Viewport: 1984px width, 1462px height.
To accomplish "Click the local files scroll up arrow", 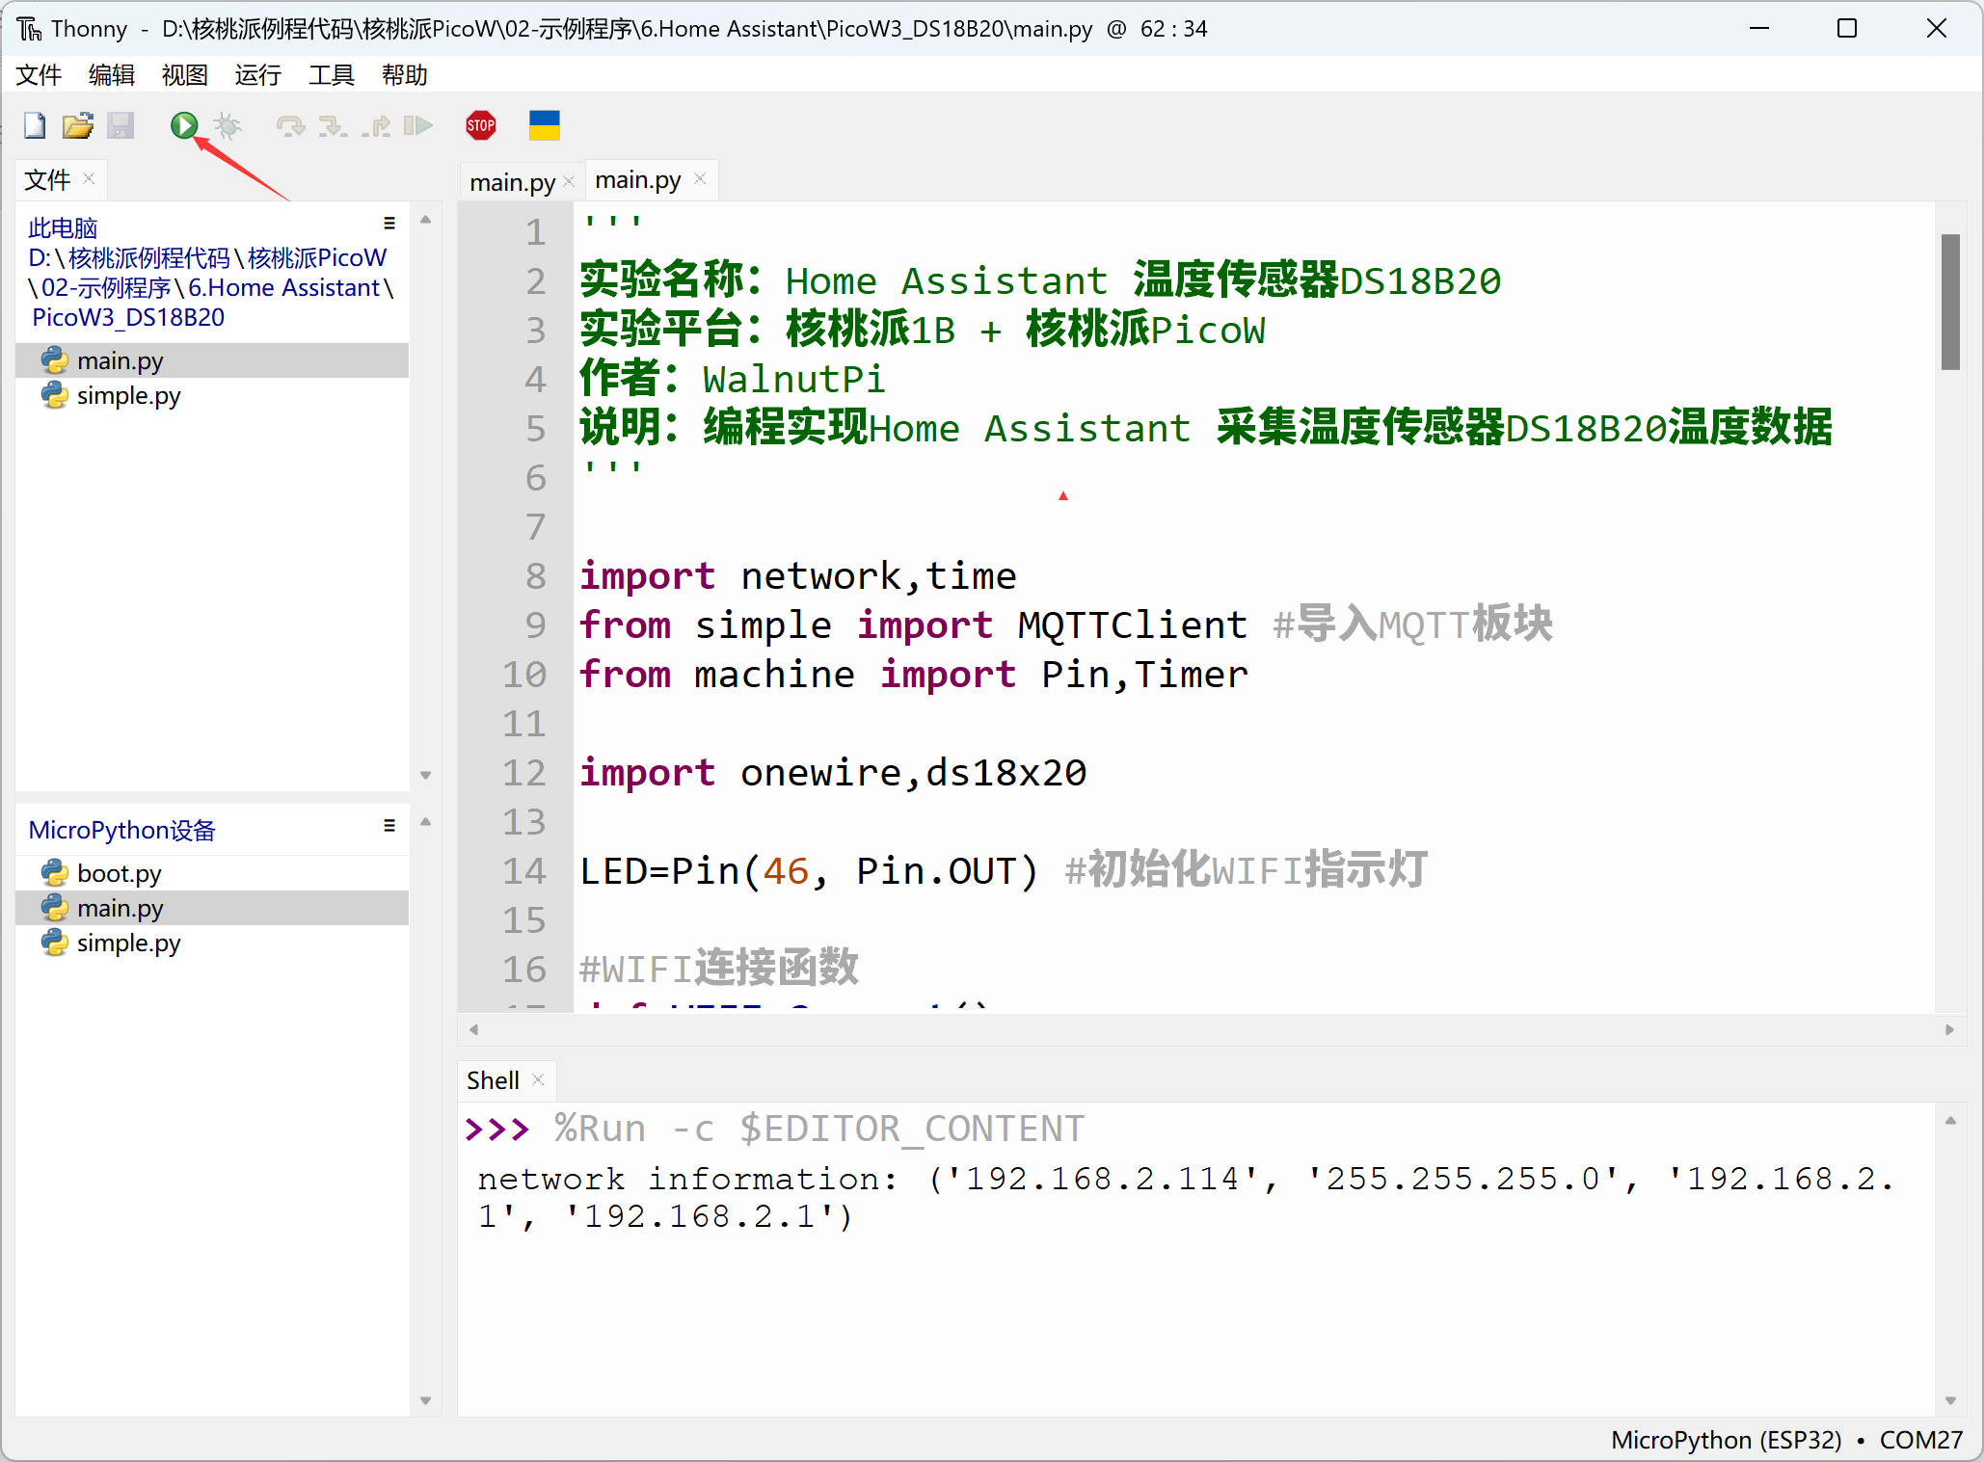I will (x=425, y=220).
